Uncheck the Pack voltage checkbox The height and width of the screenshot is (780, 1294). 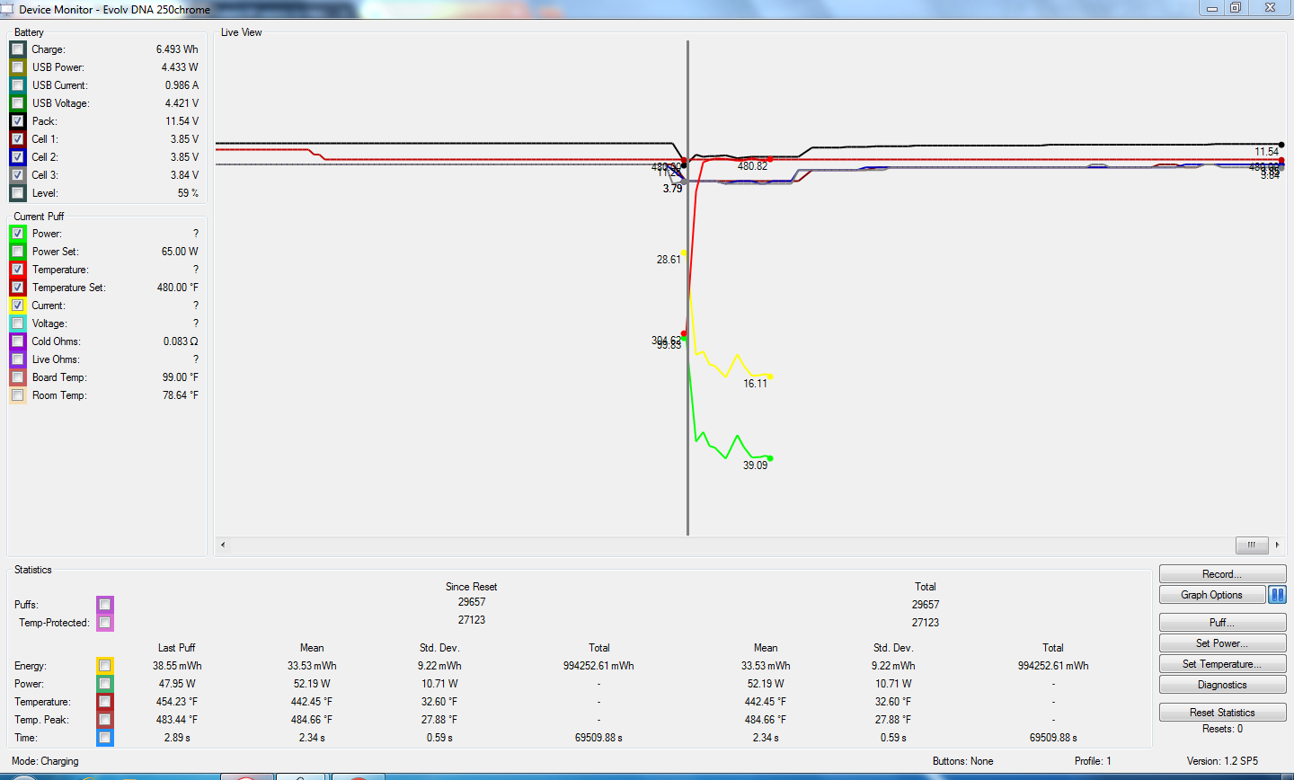point(18,121)
